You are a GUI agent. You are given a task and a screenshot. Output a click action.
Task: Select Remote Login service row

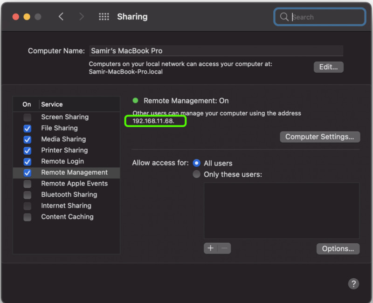66,161
